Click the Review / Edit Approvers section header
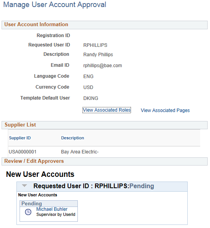210x228 pixels. coord(104,161)
